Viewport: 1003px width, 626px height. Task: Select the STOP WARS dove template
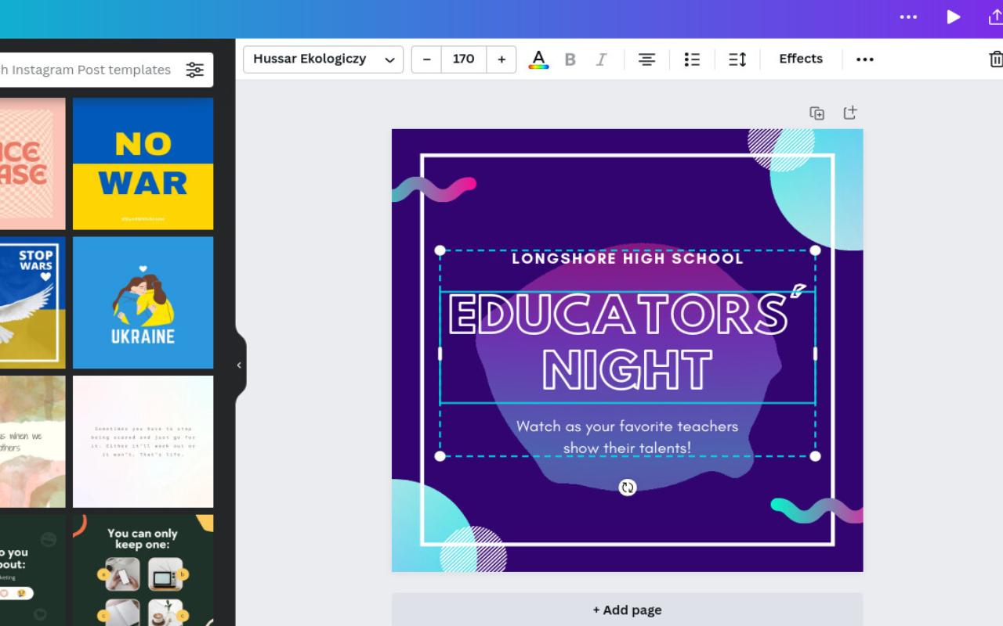(32, 303)
